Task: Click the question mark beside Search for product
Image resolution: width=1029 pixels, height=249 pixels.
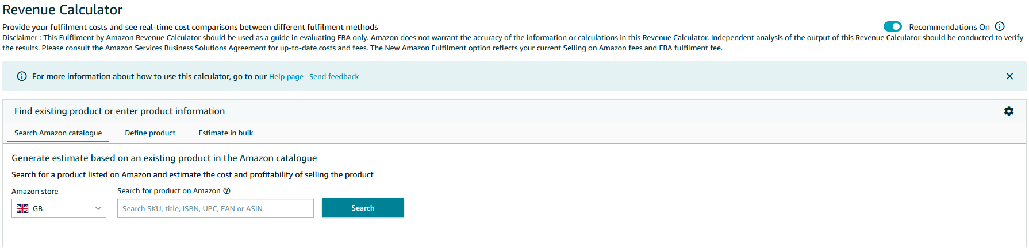Action: click(226, 191)
